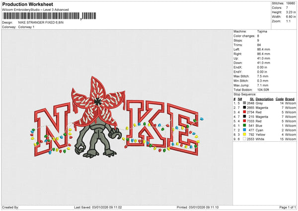Click the 'Description' column header
Image resolution: width=298 pixels, height=211 pixels.
point(264,99)
